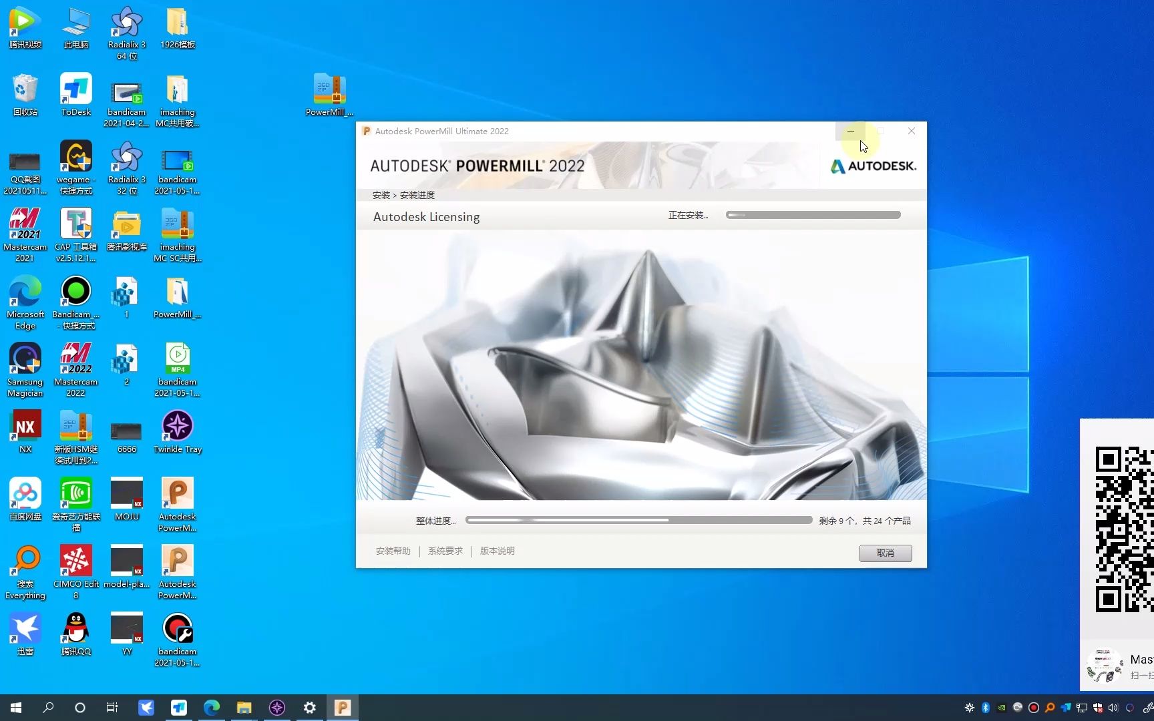Select desktop file named 1
Screen dimensions: 1154x721
(126, 298)
